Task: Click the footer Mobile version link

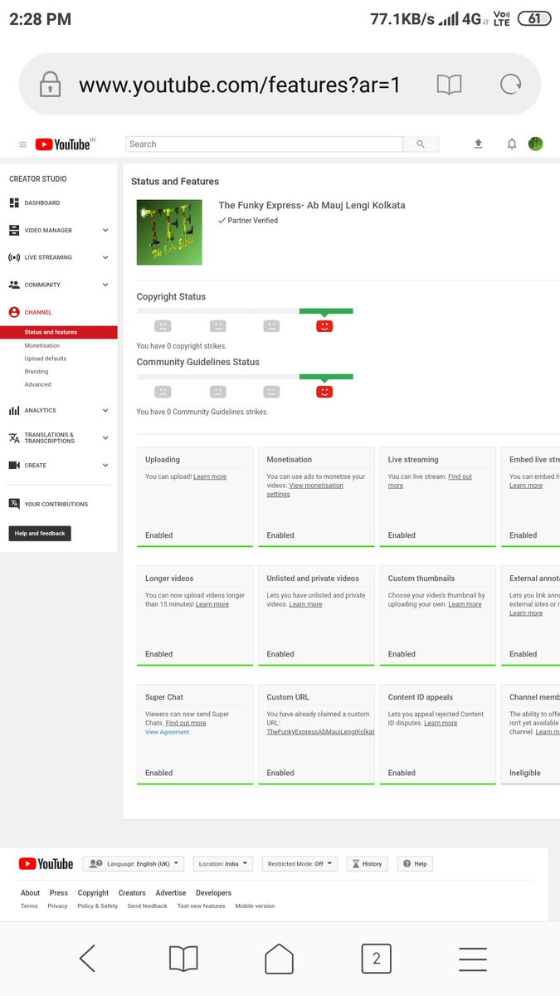Action: click(x=255, y=906)
